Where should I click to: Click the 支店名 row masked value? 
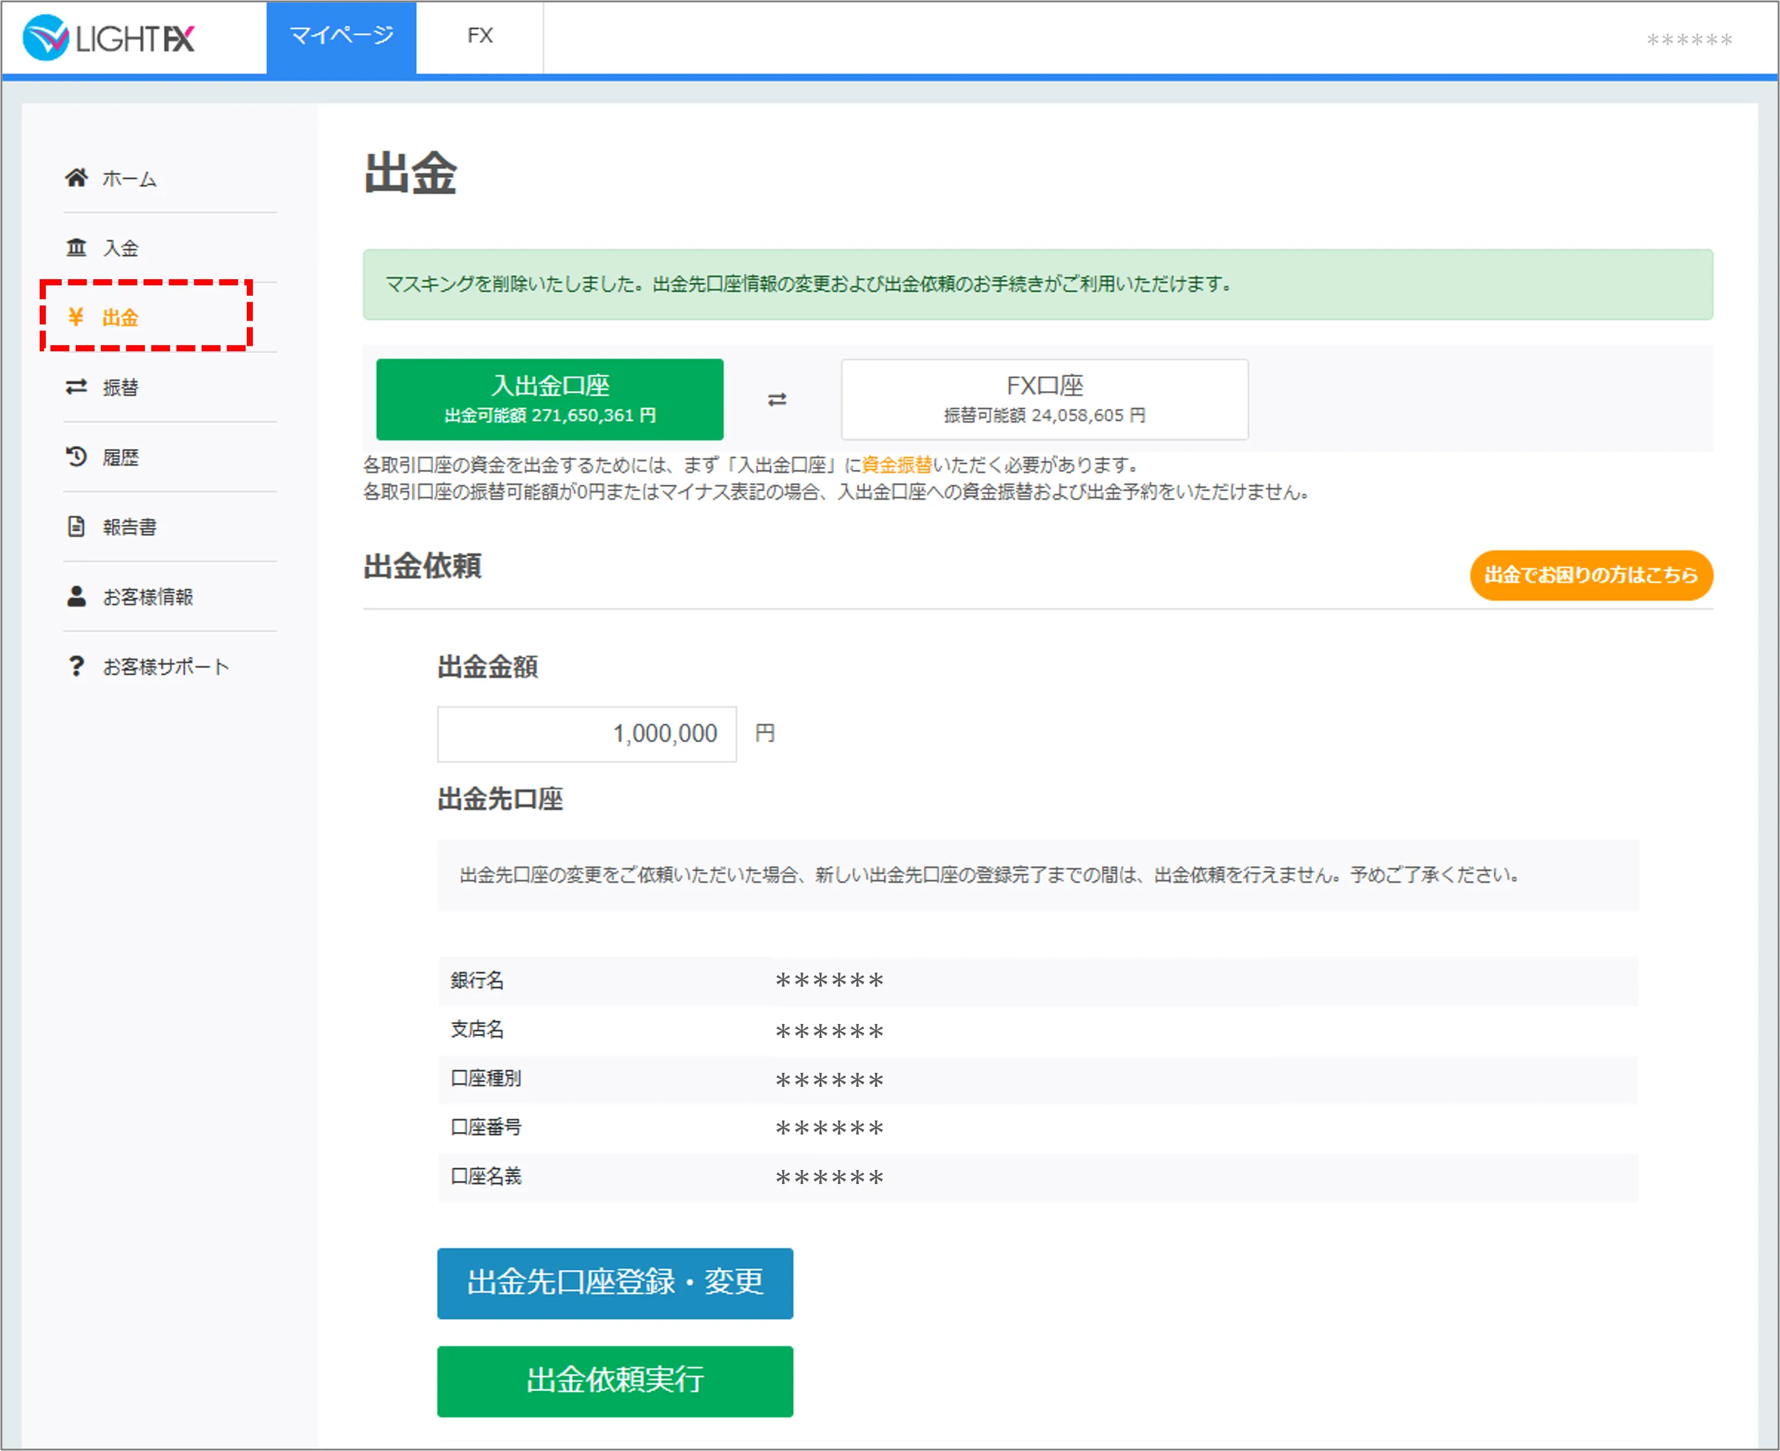pos(829,1031)
